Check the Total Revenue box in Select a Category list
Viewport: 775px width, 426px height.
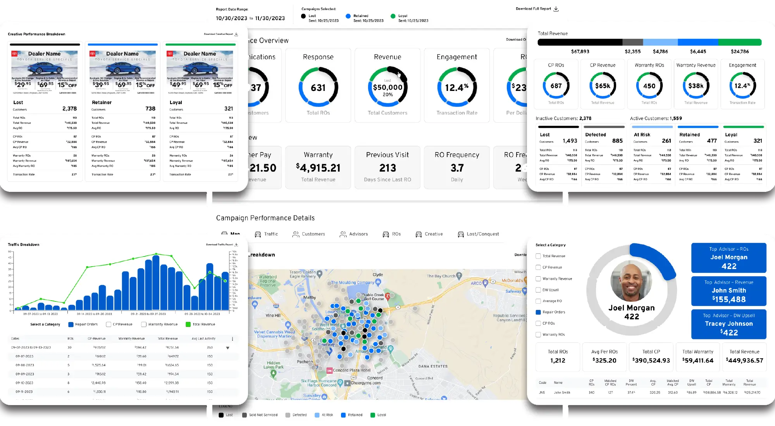[x=538, y=256]
